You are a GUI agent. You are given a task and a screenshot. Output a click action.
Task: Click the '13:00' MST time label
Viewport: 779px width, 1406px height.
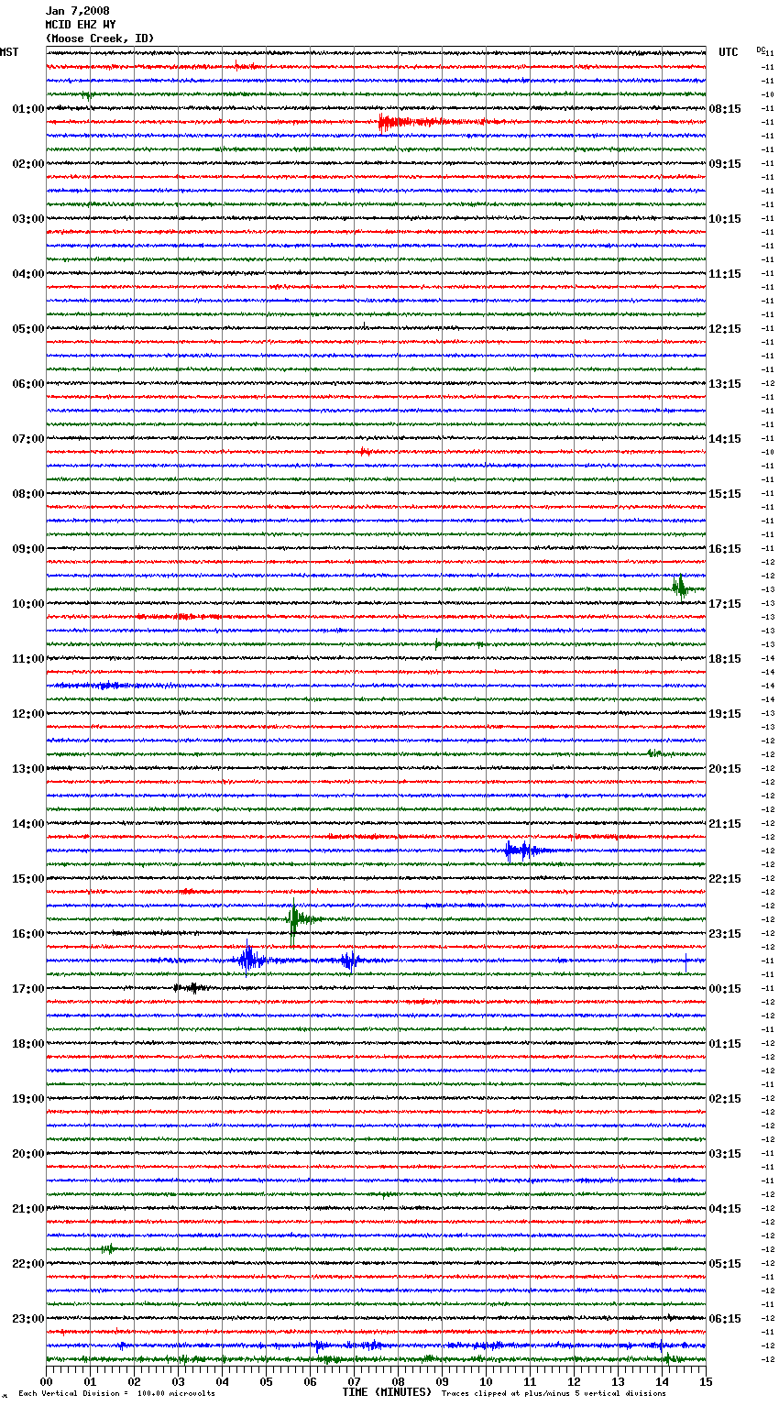[x=28, y=769]
